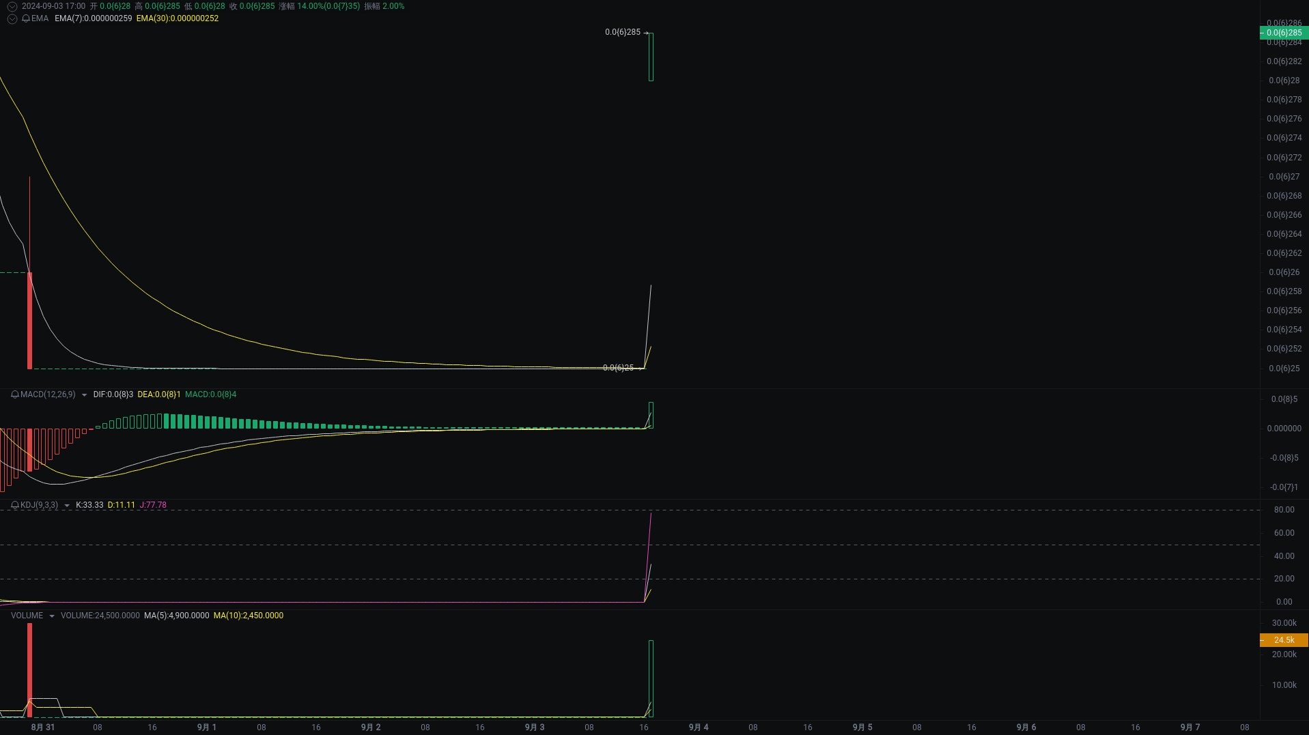
Task: Open the VOLUME dropdown arrow
Action: coord(52,615)
